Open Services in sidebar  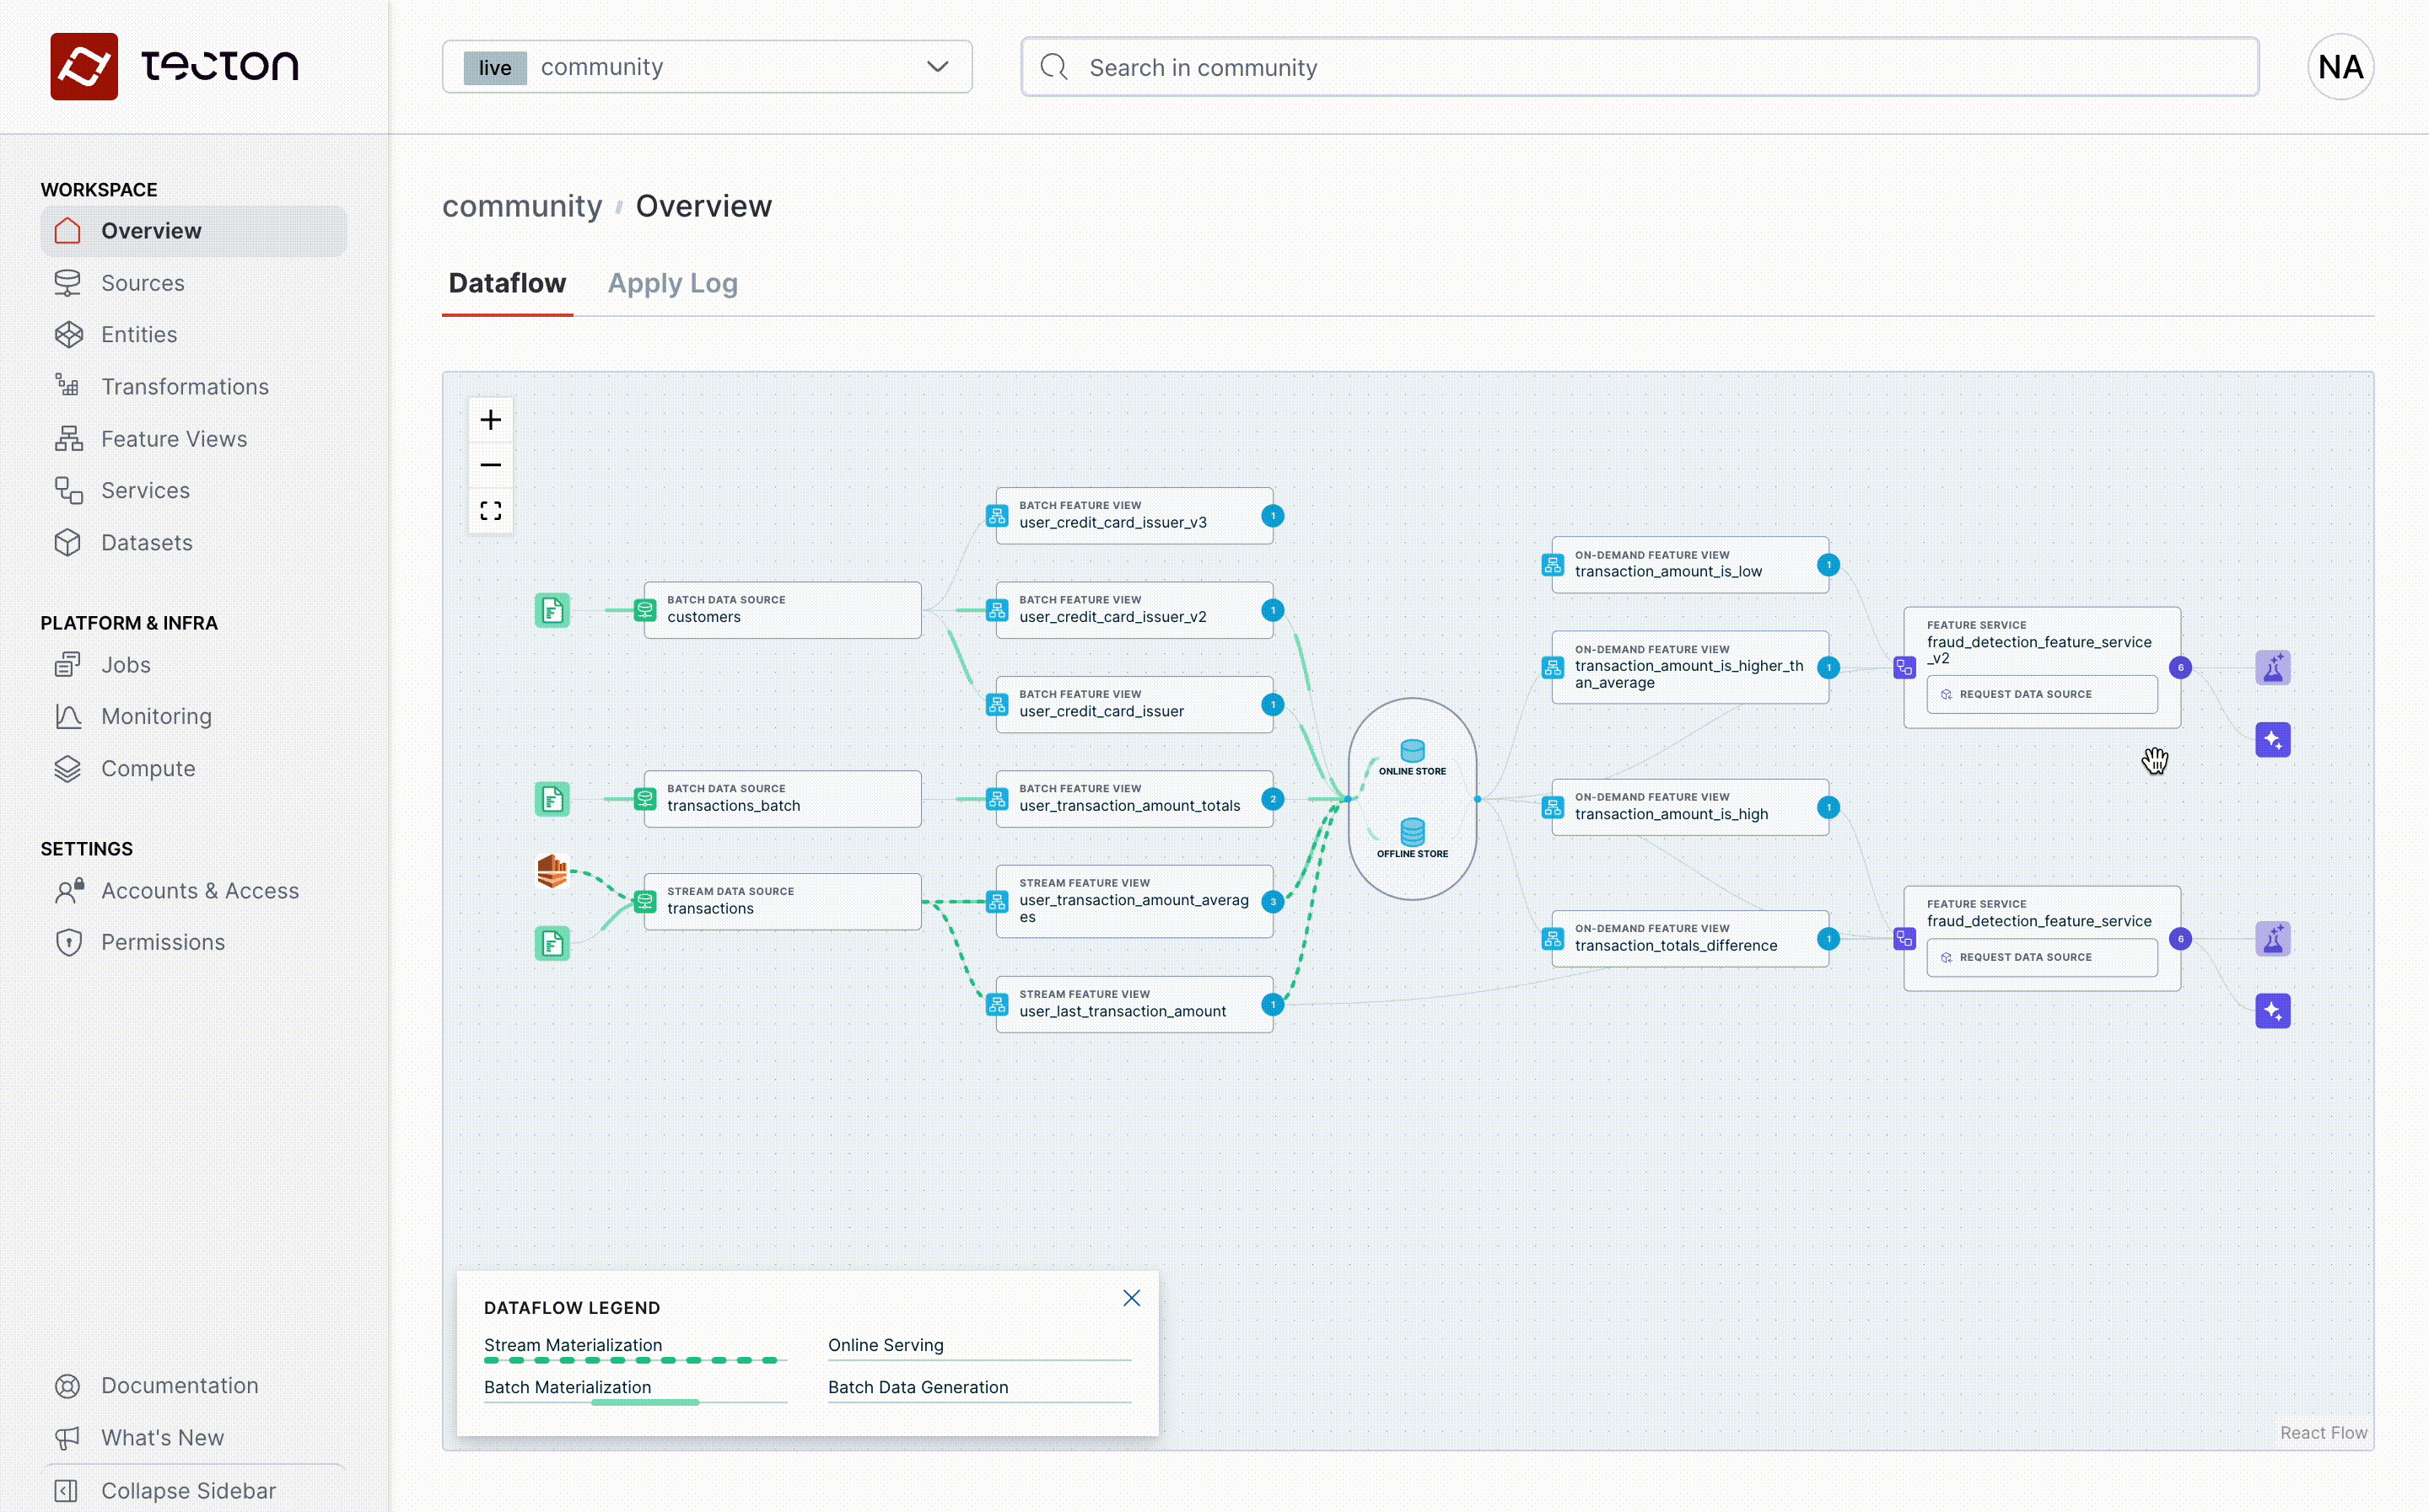pyautogui.click(x=145, y=490)
